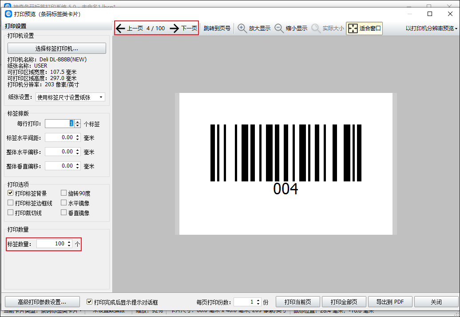Click the barcode 004 label preview
The width and height of the screenshot is (460, 317).
coord(286,164)
